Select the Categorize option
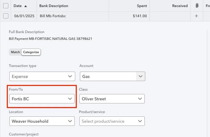The height and width of the screenshot is (137, 210). click(31, 52)
